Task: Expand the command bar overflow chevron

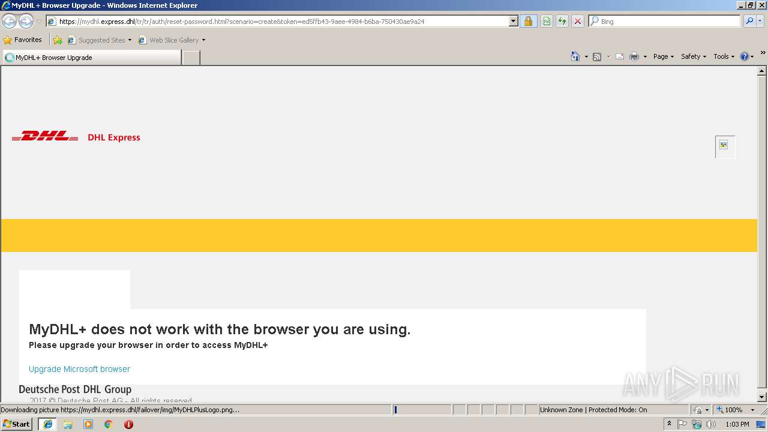Action: [763, 53]
